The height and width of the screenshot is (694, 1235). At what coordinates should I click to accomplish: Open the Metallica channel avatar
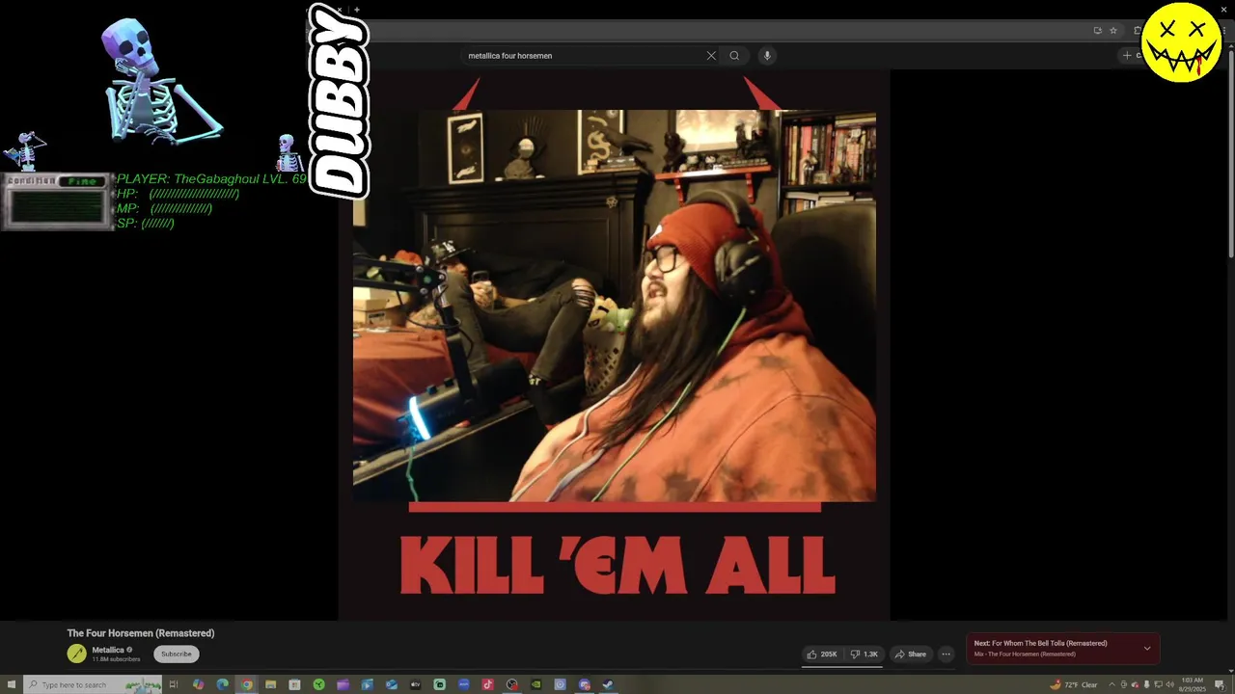[76, 654]
